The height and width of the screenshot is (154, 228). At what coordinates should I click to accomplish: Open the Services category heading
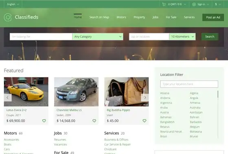[x=112, y=133]
